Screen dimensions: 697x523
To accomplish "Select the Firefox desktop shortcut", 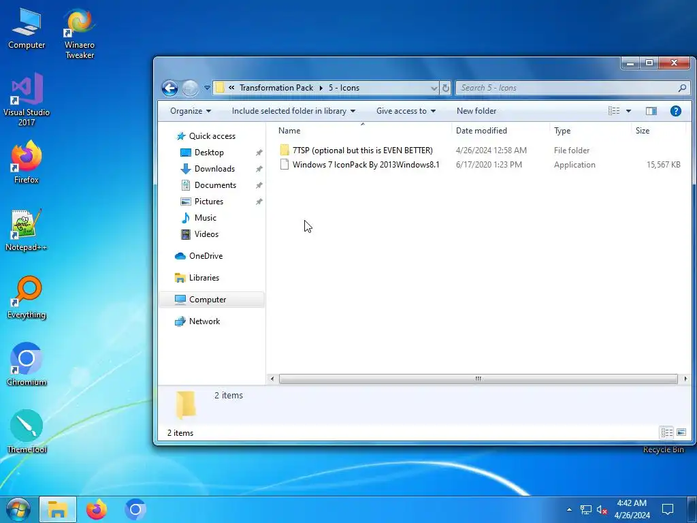I will tap(27, 162).
